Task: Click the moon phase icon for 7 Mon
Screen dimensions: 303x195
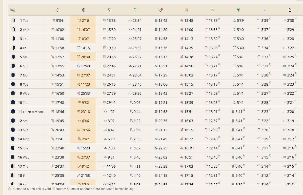Action: [13, 75]
